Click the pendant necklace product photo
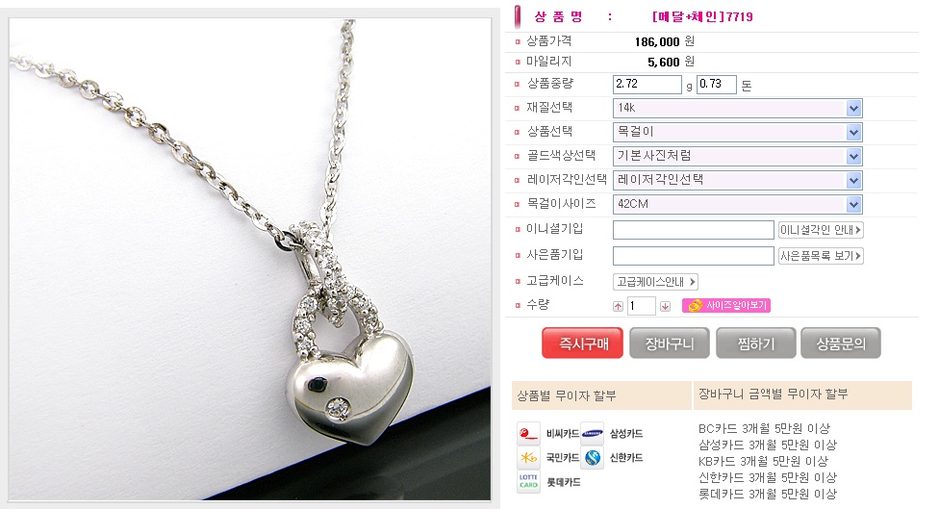Screen dimensions: 939x509 pos(250,259)
